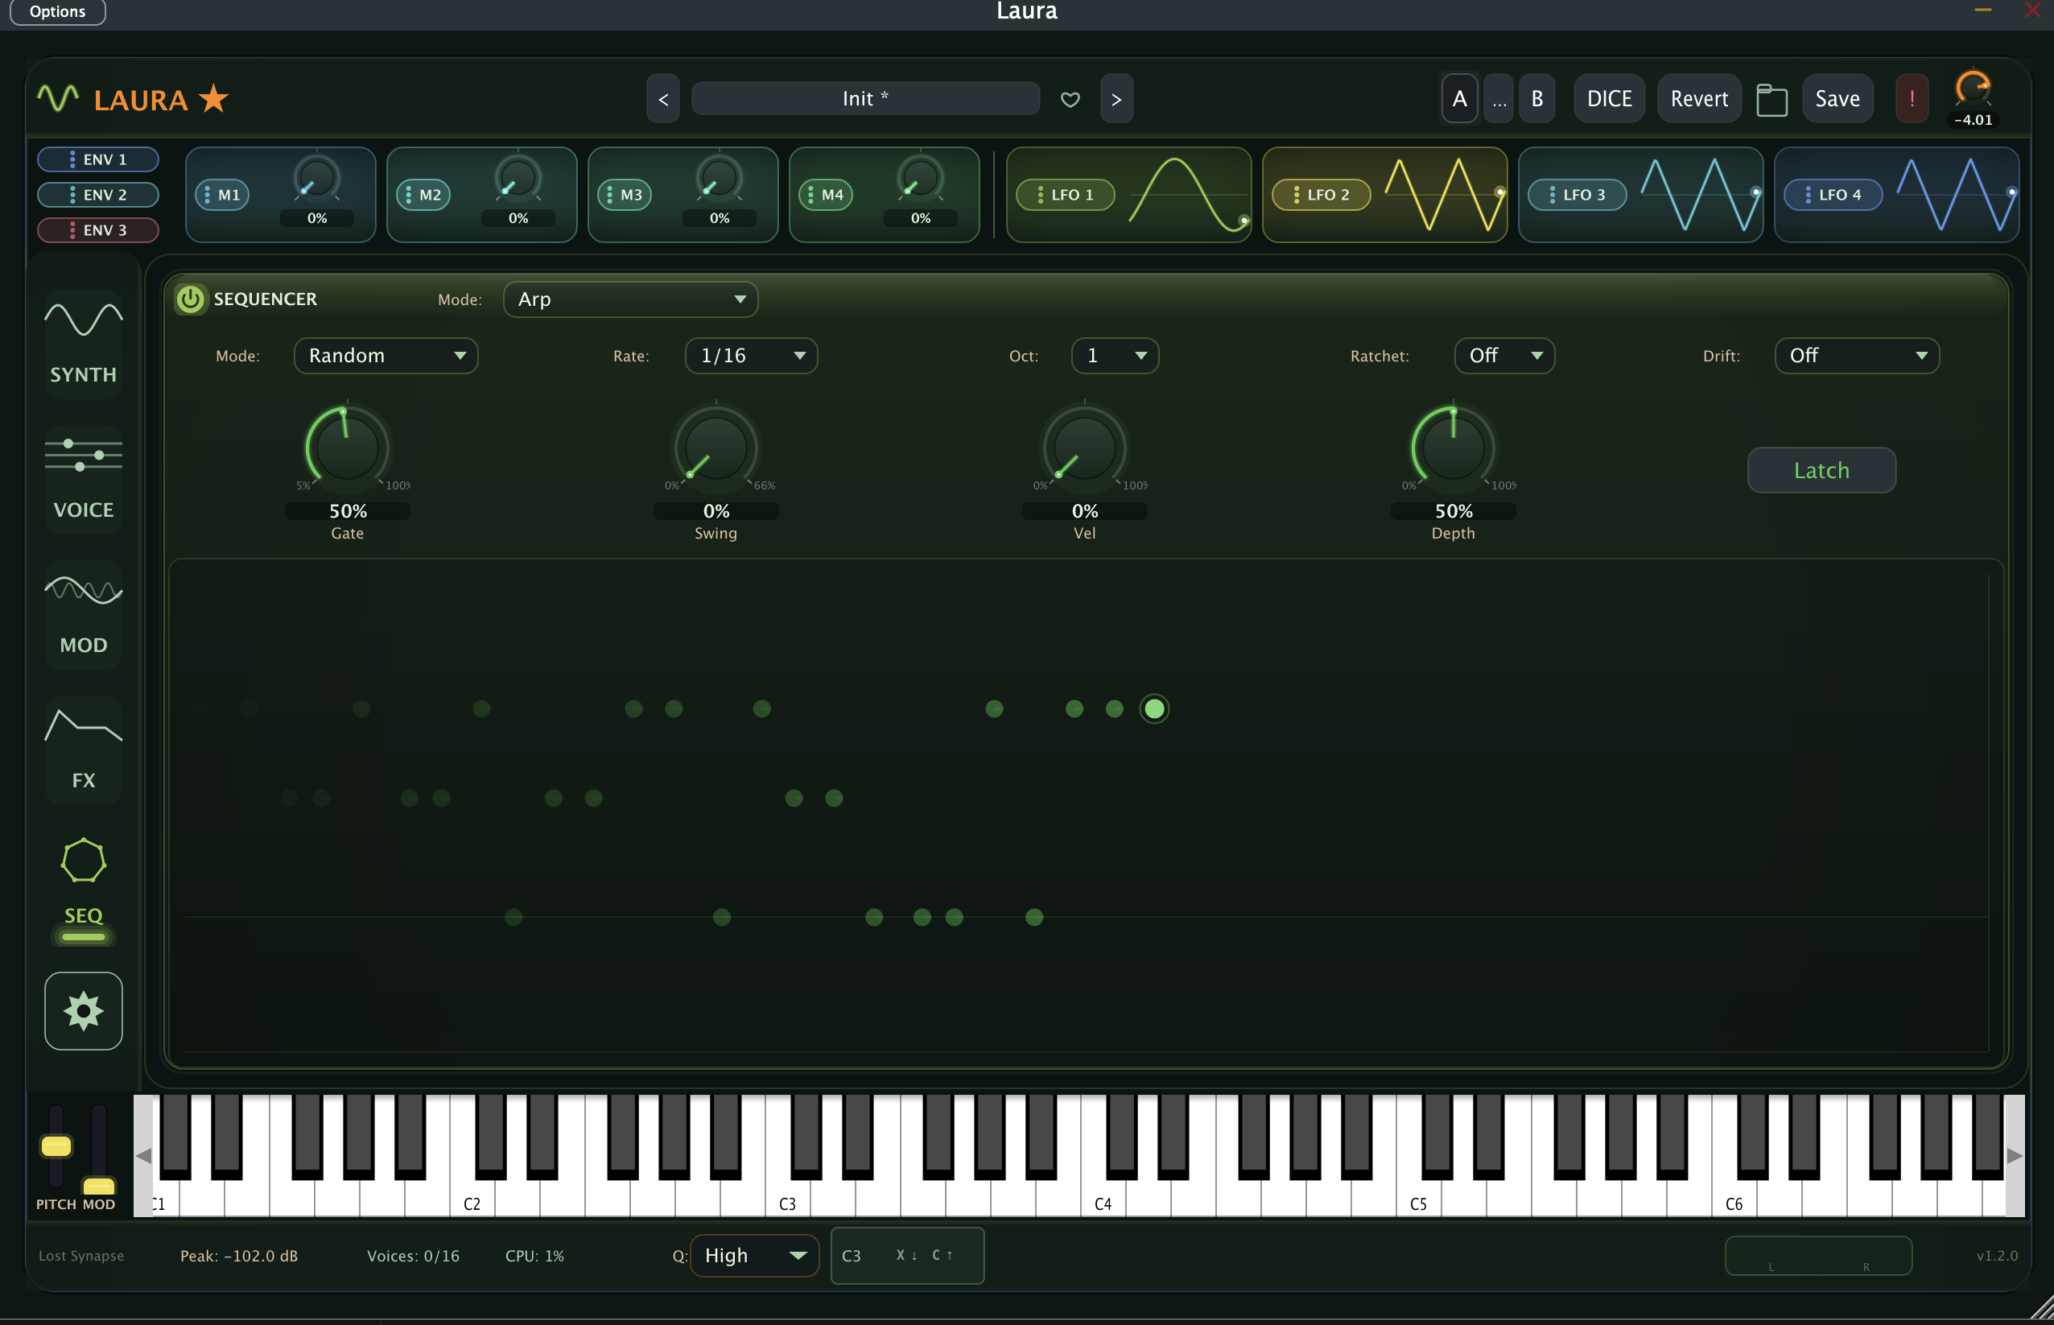The image size is (2054, 1325).
Task: Toggle the Latch button
Action: (1821, 470)
